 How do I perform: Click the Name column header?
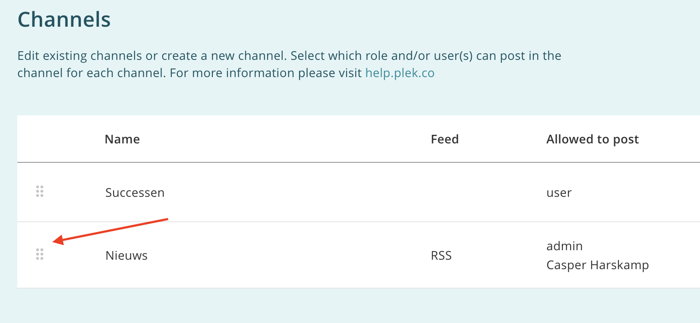pyautogui.click(x=122, y=139)
